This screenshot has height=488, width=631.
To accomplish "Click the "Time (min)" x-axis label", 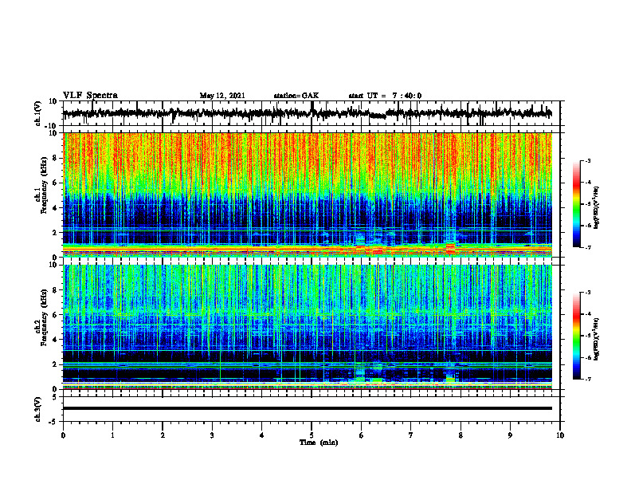I will (319, 443).
